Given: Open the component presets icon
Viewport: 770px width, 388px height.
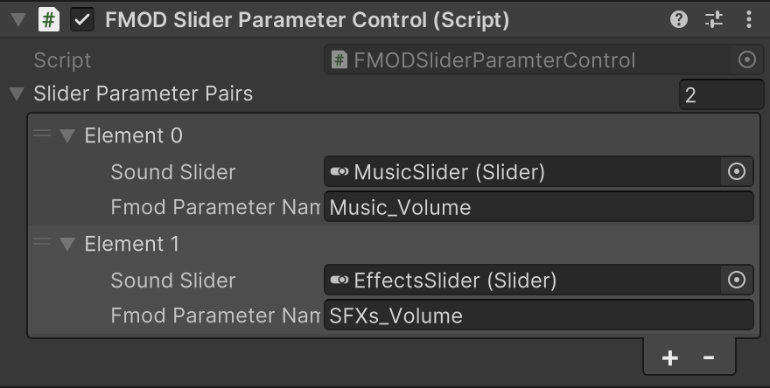Looking at the screenshot, I should pos(714,19).
